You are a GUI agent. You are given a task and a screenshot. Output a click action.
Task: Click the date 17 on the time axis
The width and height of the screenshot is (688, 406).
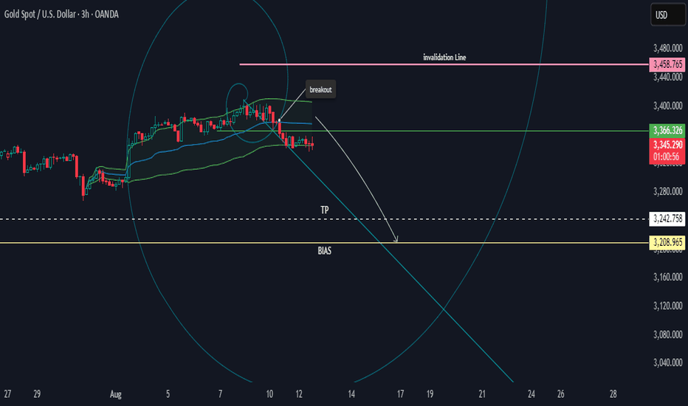(x=400, y=394)
